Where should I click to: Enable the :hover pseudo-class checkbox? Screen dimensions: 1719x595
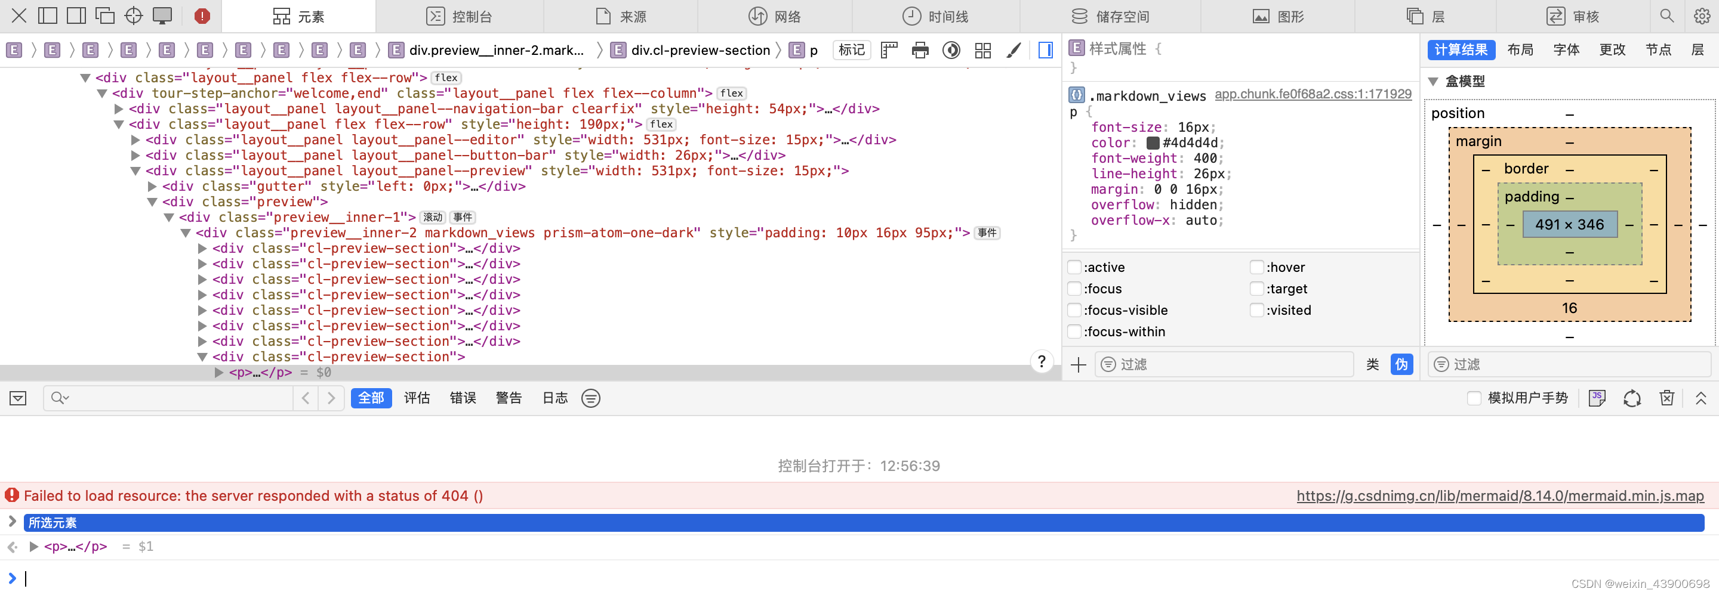point(1256,267)
